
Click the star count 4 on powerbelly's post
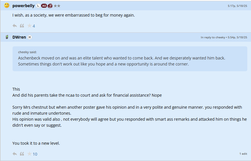coord(34,26)
